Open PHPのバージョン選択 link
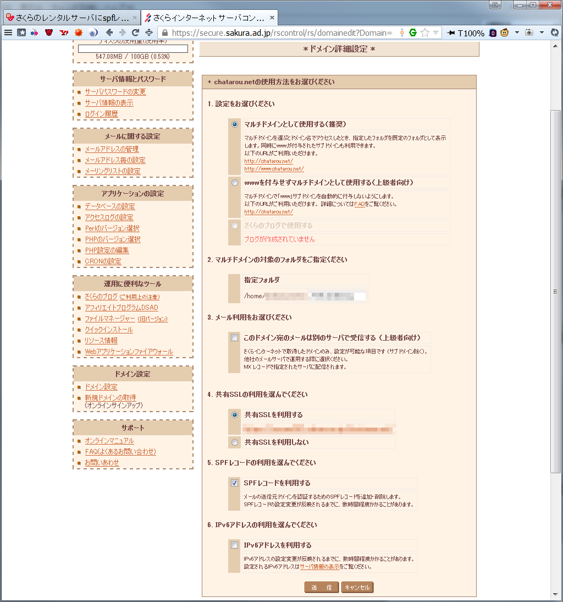This screenshot has height=602, width=563. point(113,239)
